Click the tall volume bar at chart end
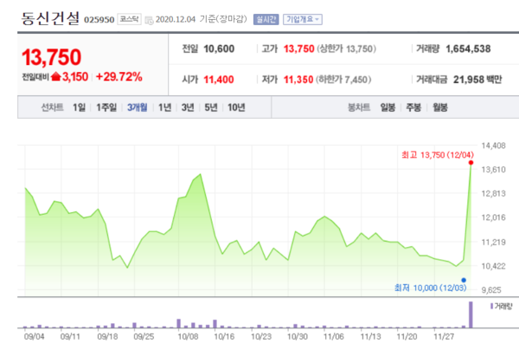The width and height of the screenshot is (519, 350). [471, 314]
